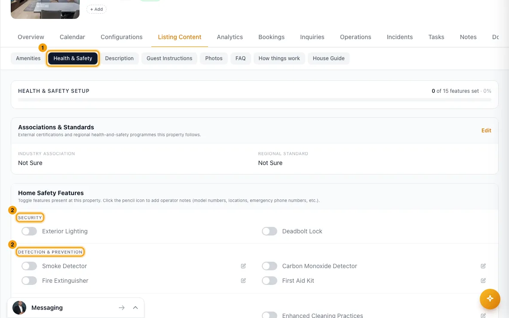This screenshot has width=509, height=318.
Task: Switch to Operations tab
Action: coord(356,37)
